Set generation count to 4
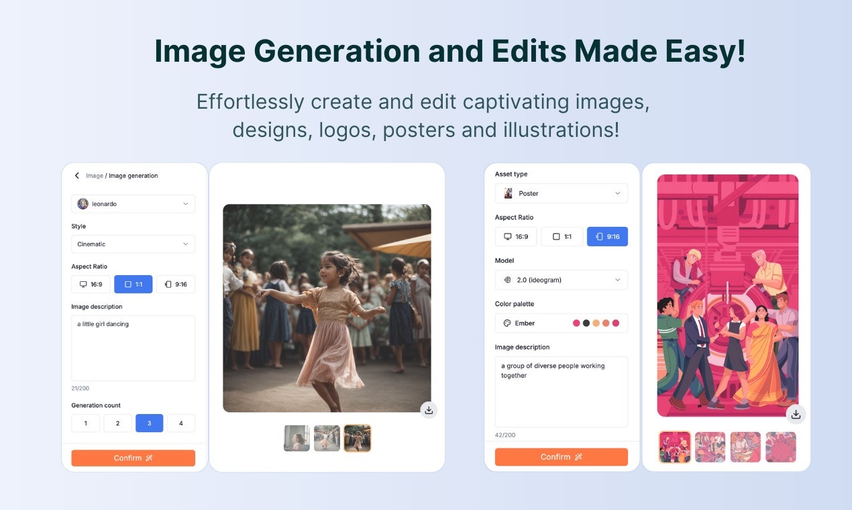The width and height of the screenshot is (852, 510). tap(181, 423)
